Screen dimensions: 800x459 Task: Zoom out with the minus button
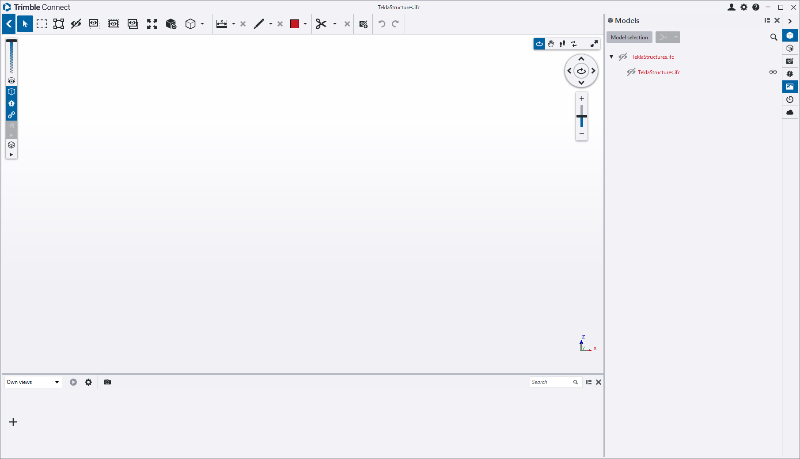click(x=582, y=134)
